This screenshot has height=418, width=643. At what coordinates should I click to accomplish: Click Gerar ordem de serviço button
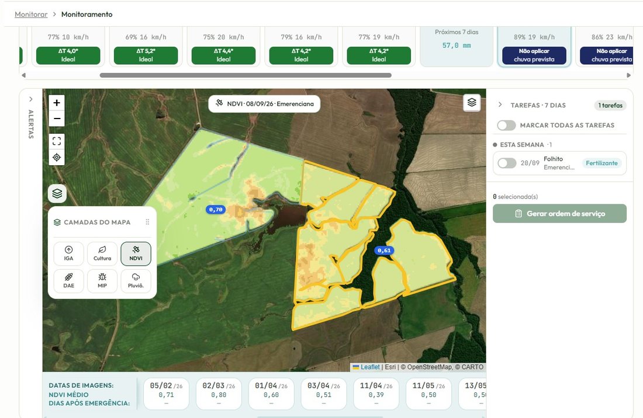[x=560, y=213]
